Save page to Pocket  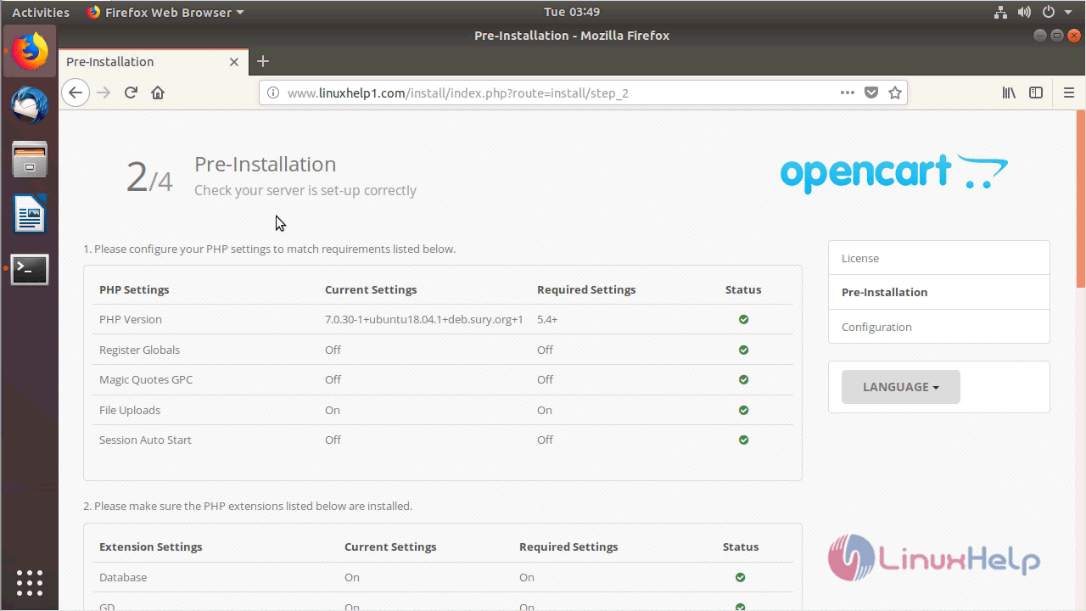tap(870, 92)
